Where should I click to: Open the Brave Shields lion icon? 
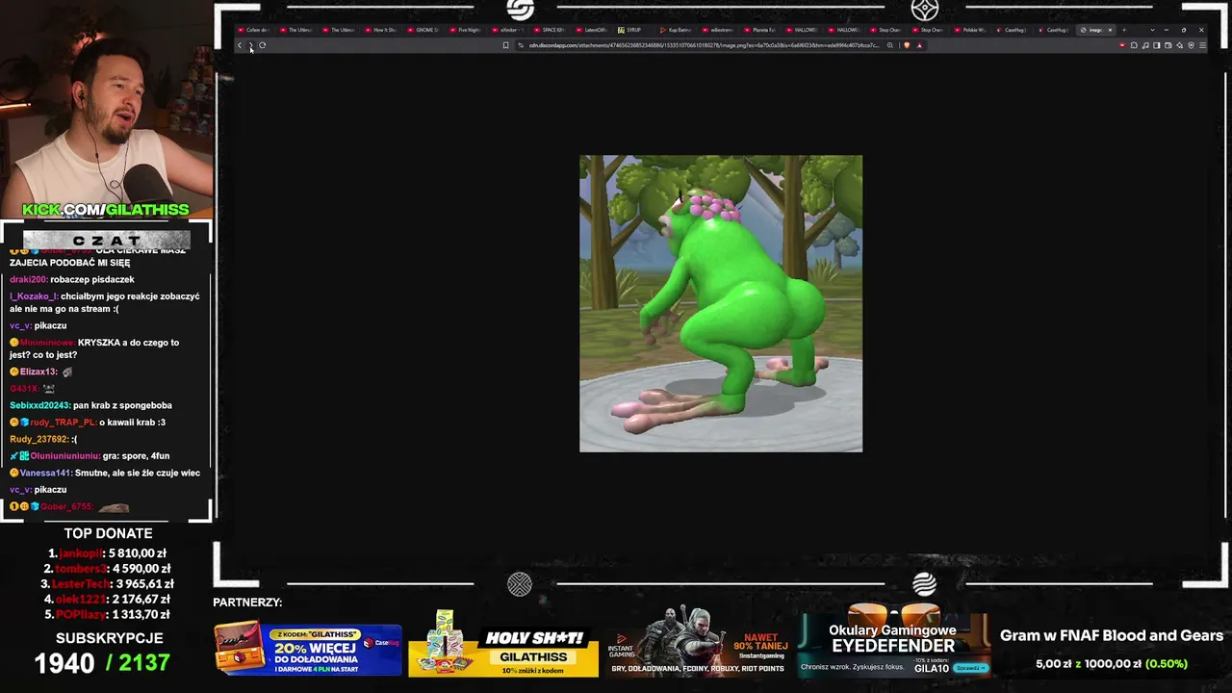tap(906, 45)
